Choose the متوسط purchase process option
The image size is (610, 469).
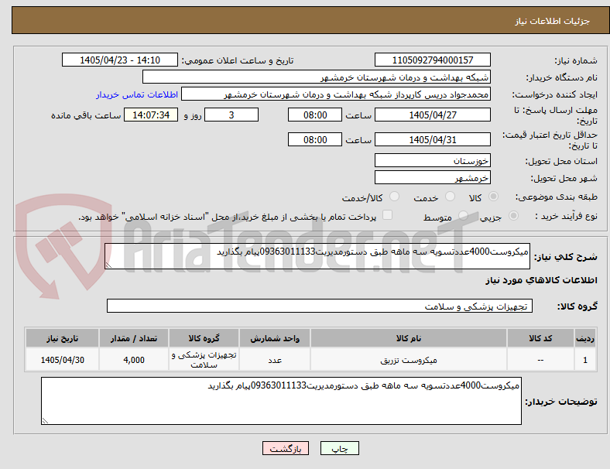coord(463,216)
